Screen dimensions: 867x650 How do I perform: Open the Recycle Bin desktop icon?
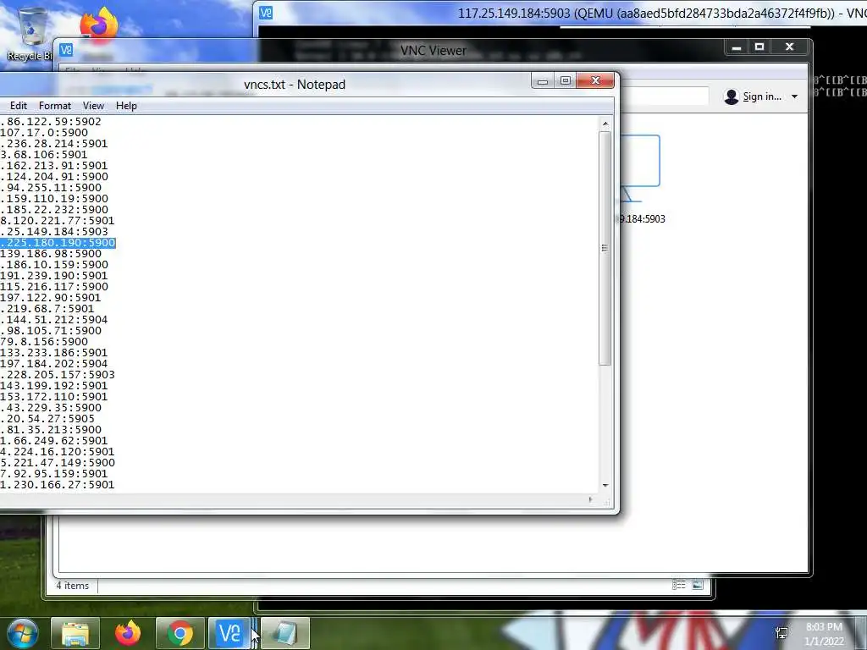pos(31,34)
